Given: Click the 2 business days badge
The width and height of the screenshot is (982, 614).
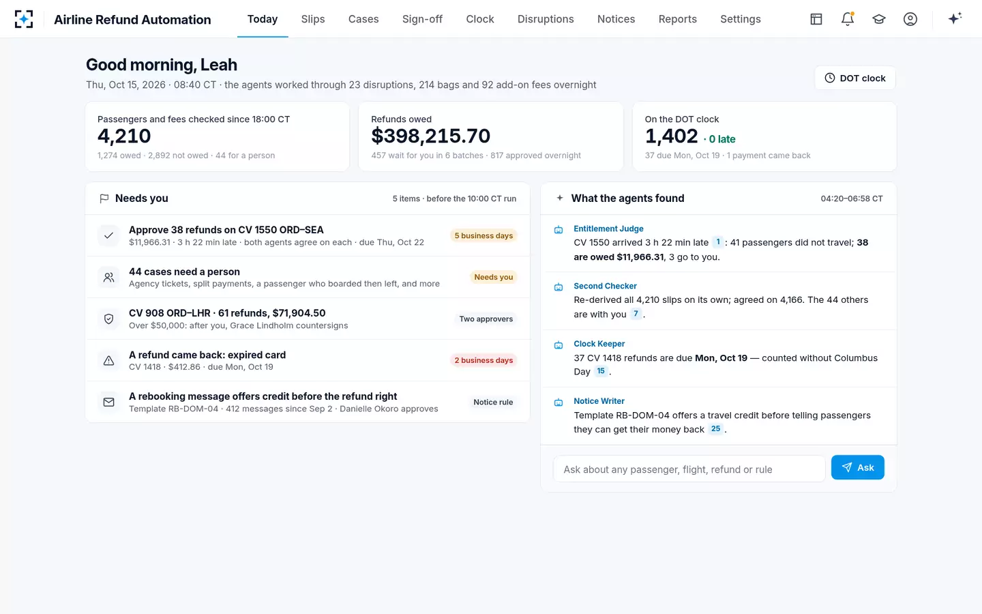Looking at the screenshot, I should tap(483, 360).
